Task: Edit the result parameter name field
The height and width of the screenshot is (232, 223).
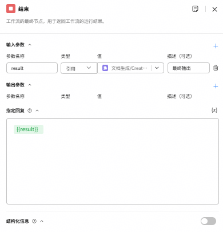Action: tap(32, 68)
